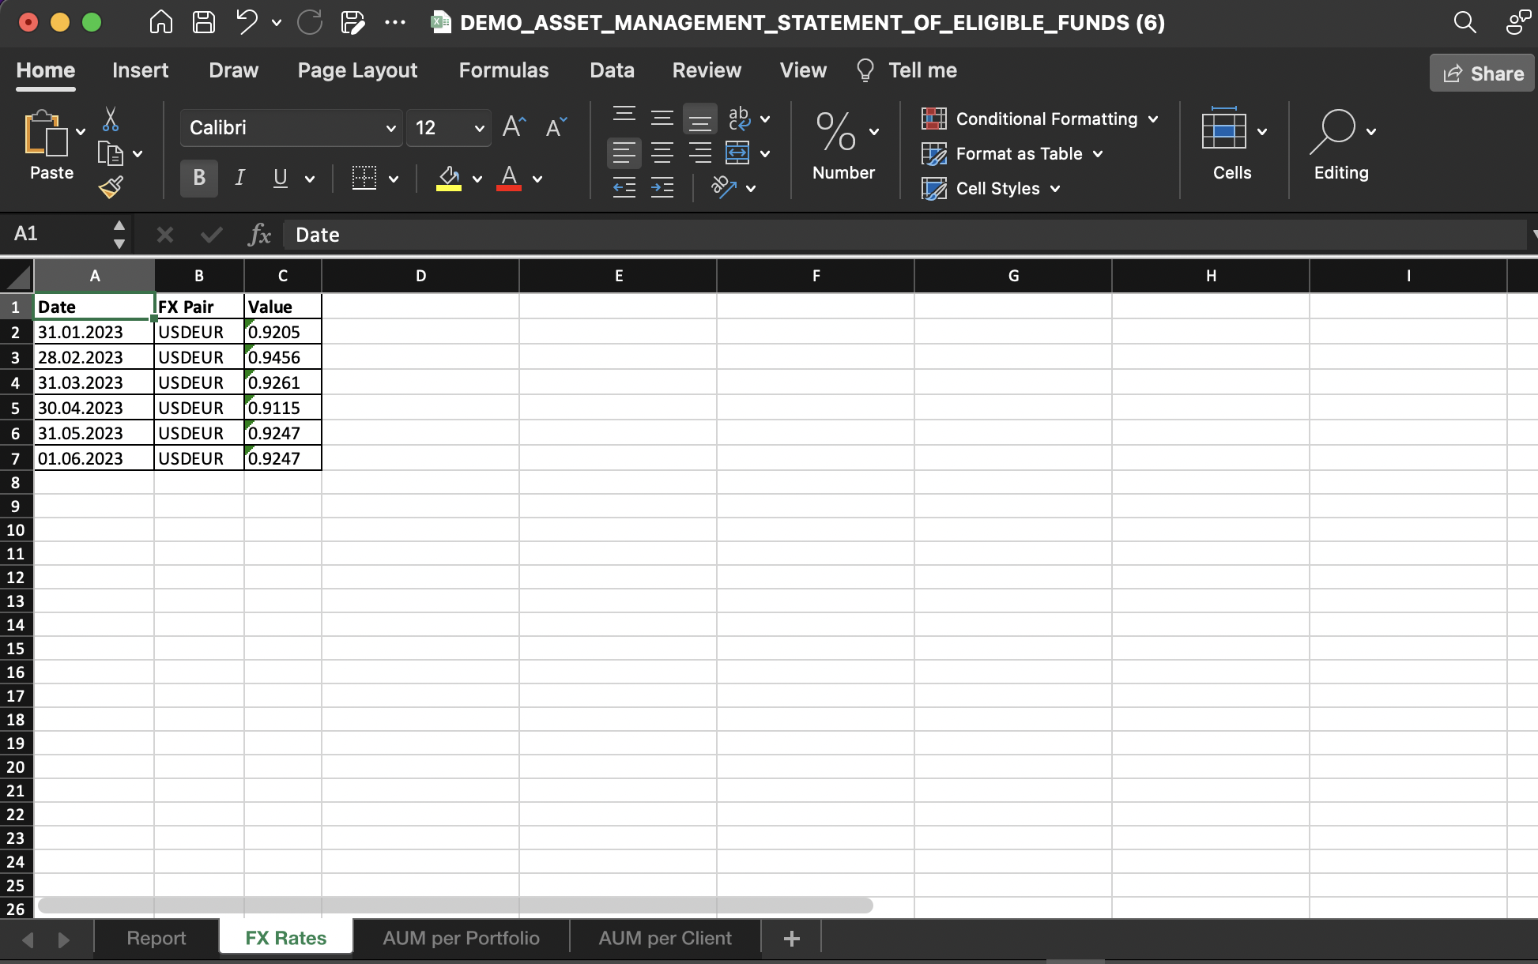Toggle Bold formatting button
Screen dimensions: 1538x964
point(199,178)
